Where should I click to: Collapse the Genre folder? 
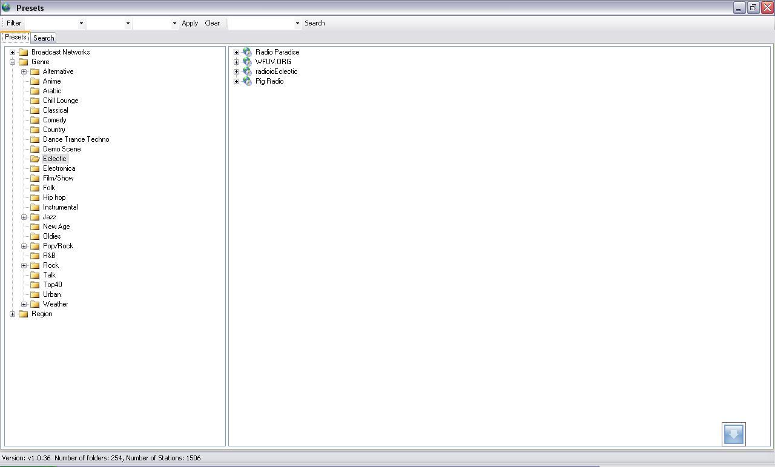(13, 62)
